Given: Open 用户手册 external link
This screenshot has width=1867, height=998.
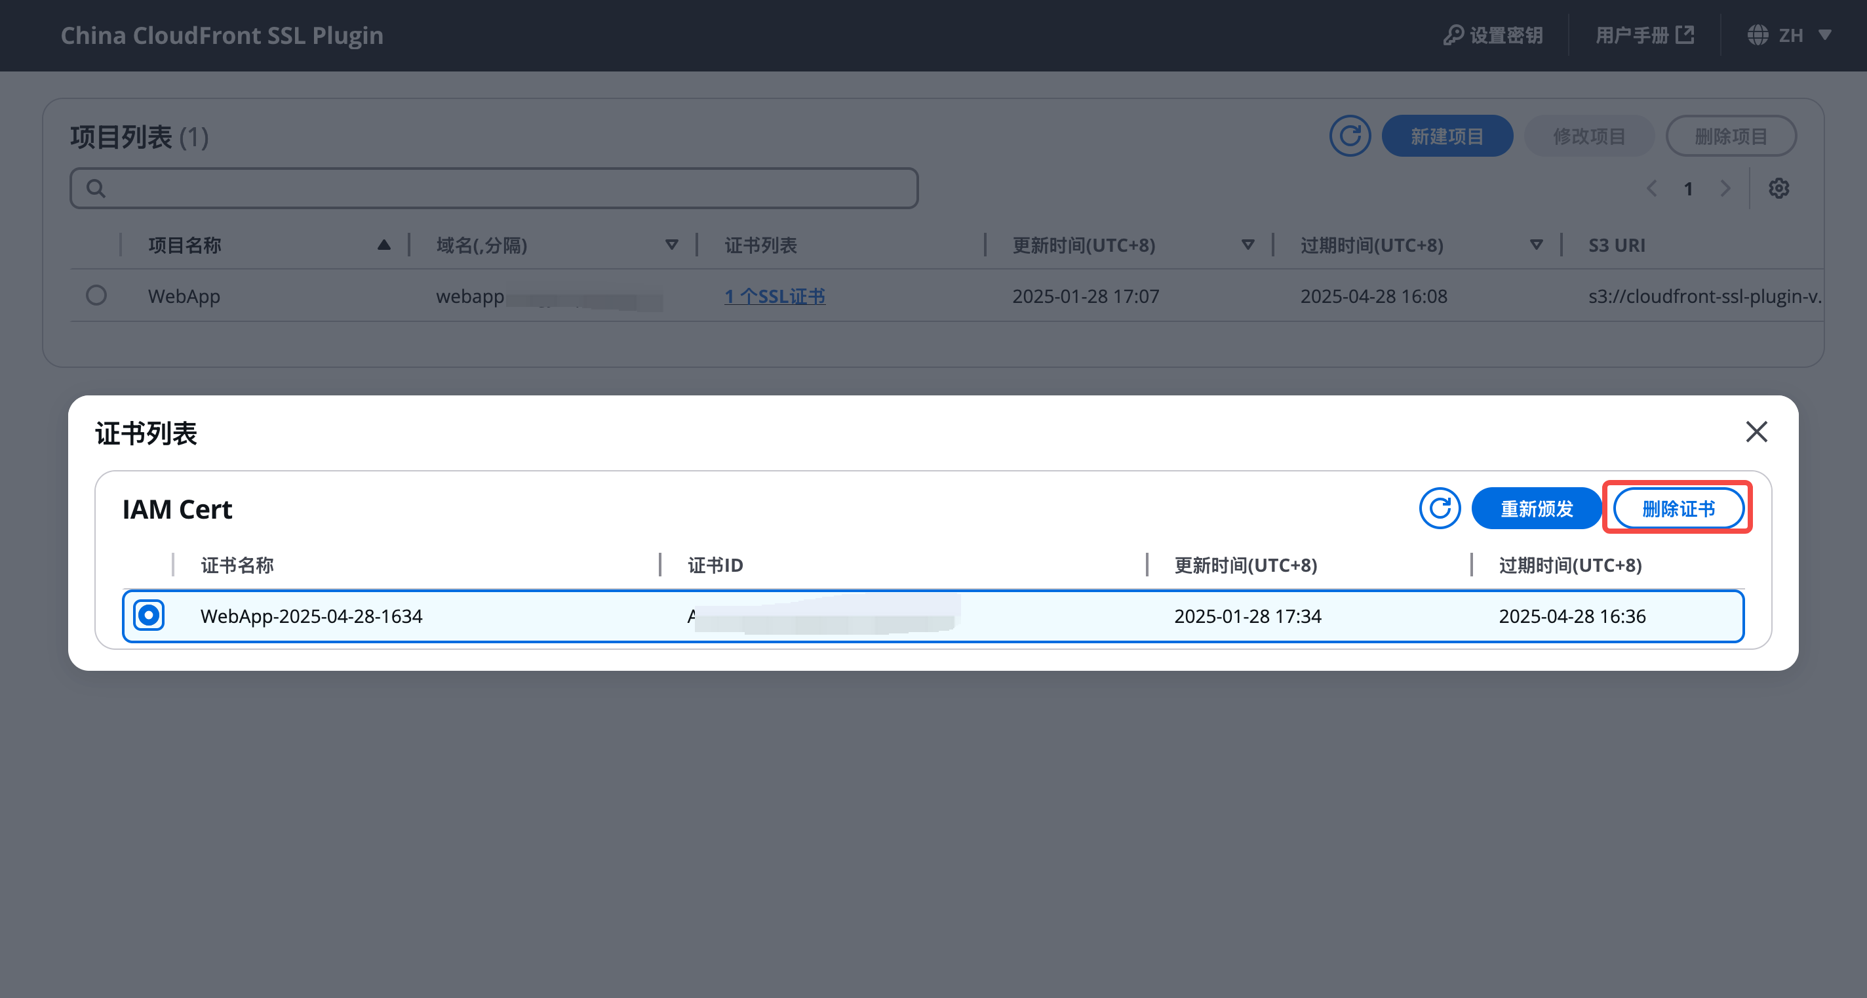Looking at the screenshot, I should coord(1645,35).
